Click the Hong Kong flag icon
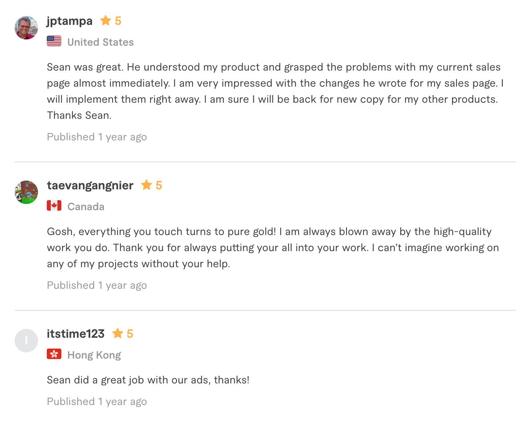The height and width of the screenshot is (424, 524). pyautogui.click(x=54, y=354)
